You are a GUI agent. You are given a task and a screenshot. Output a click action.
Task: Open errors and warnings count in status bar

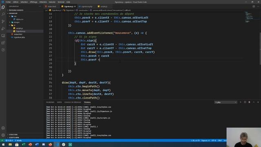pyautogui.click(x=9, y=140)
